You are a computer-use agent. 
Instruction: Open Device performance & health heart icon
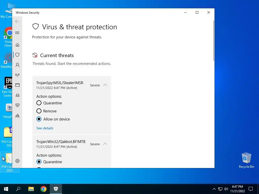pyautogui.click(x=17, y=105)
